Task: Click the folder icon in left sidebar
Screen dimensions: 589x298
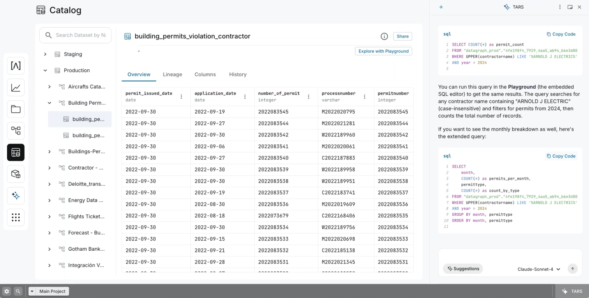Action: [16, 109]
